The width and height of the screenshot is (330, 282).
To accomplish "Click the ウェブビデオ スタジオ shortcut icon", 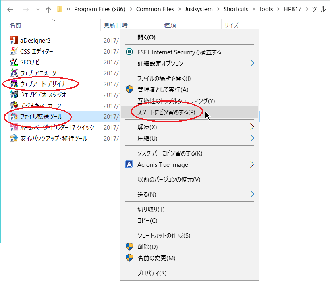I will 14,95.
